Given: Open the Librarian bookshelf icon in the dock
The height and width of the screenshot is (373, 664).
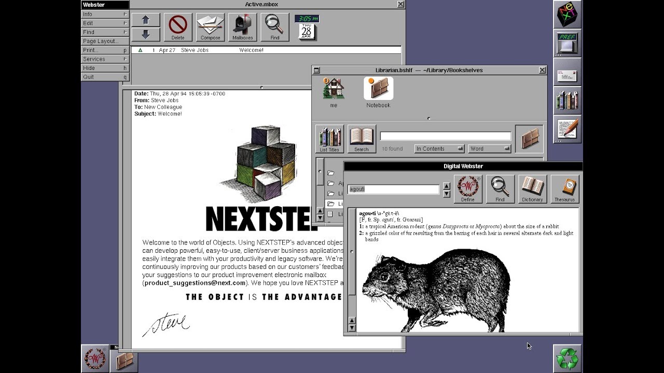Looking at the screenshot, I should click(x=567, y=100).
